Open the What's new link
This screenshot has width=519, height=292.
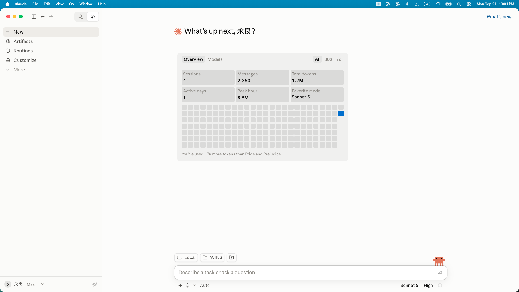point(499,17)
